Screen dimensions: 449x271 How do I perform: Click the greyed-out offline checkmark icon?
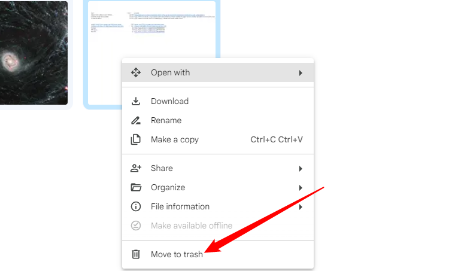136,226
